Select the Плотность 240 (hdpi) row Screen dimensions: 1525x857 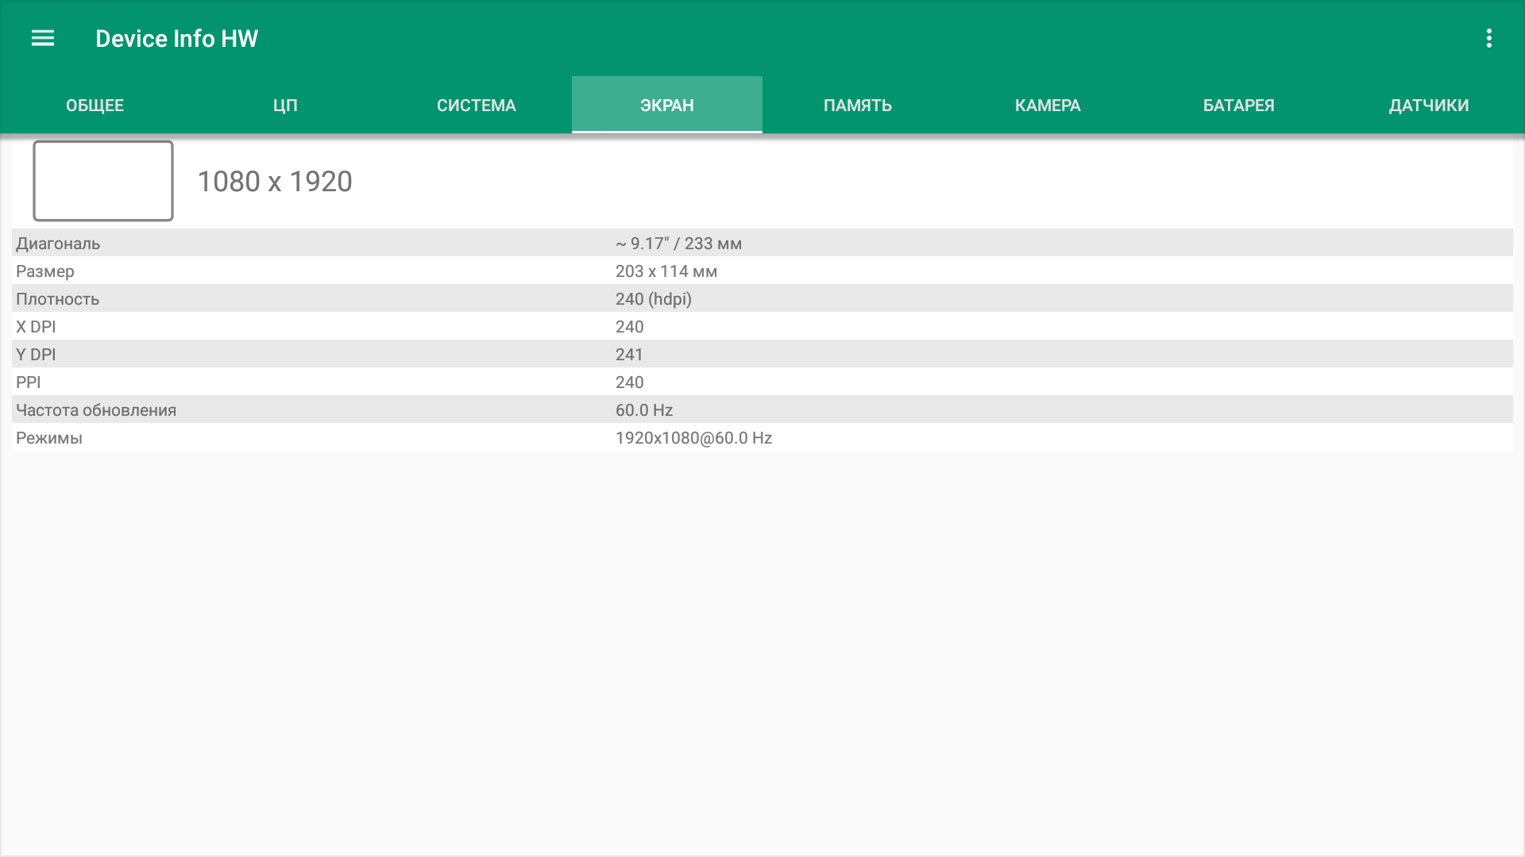(x=762, y=299)
